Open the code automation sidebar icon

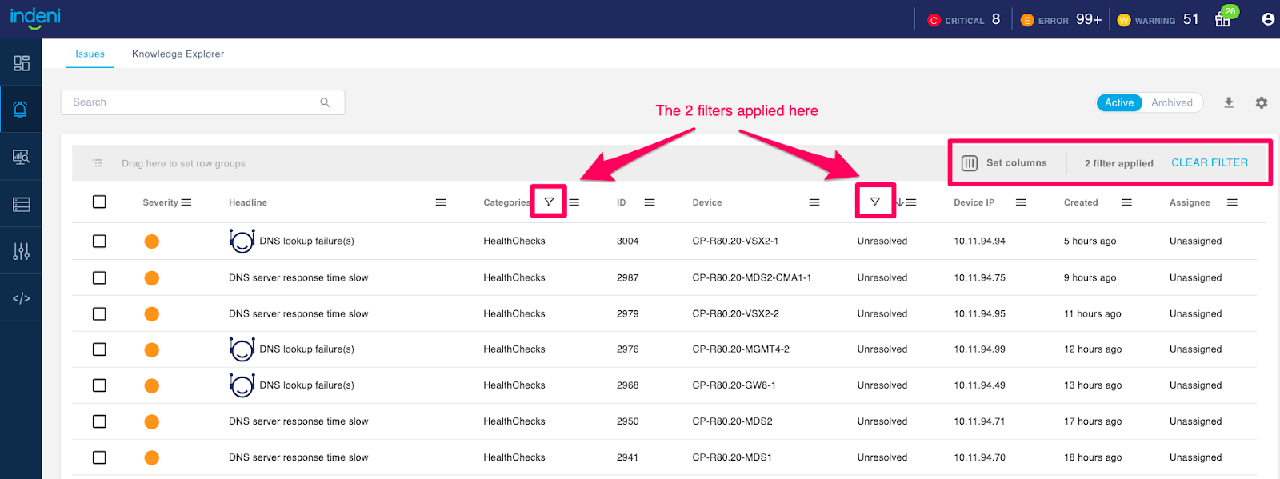(21, 298)
